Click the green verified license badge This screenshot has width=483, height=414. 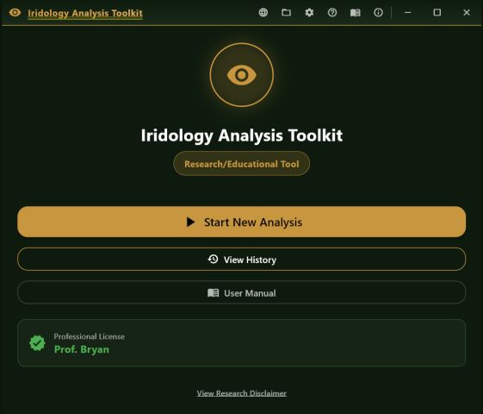[x=37, y=343]
